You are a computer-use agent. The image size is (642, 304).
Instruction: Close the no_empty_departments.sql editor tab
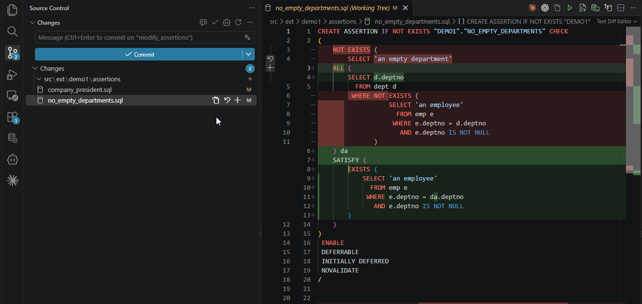405,8
